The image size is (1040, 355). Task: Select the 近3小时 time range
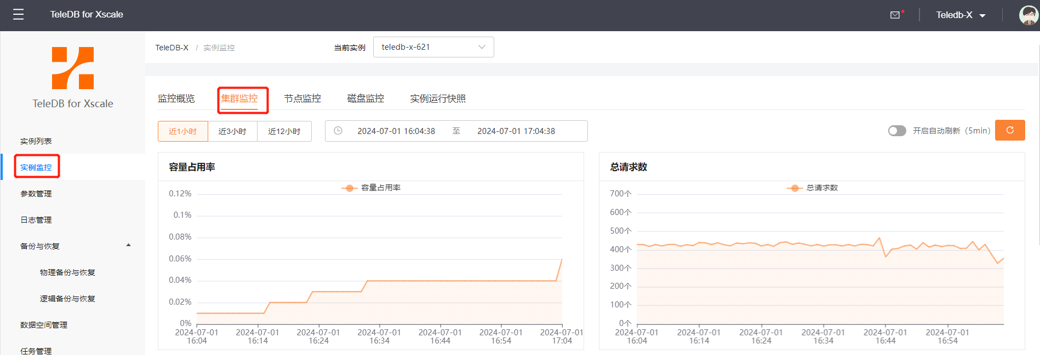pos(232,131)
